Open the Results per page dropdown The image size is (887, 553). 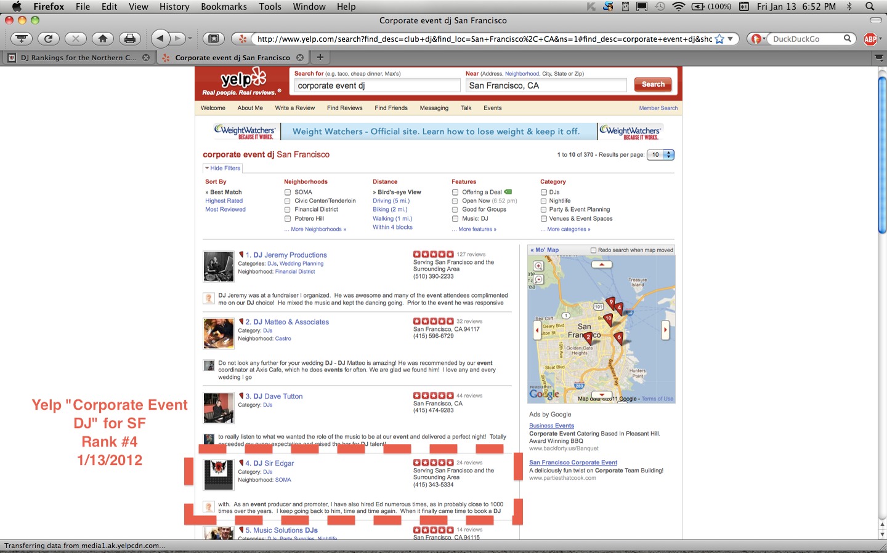pyautogui.click(x=661, y=154)
